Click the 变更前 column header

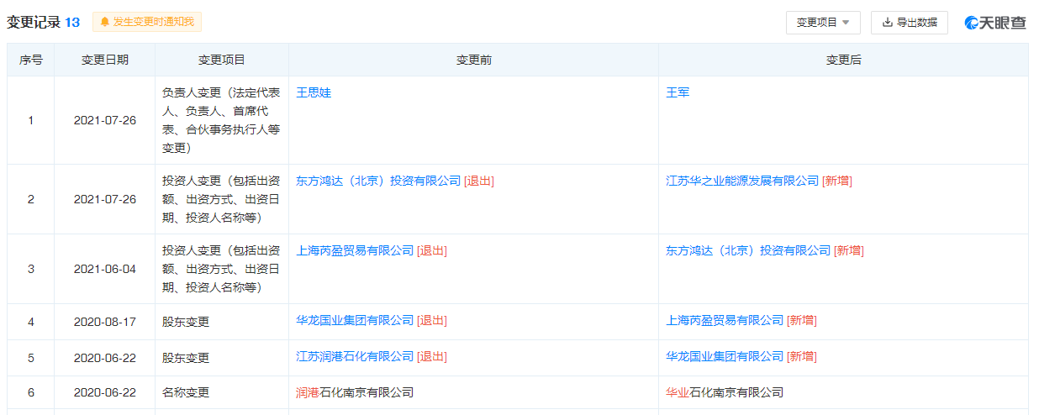click(x=474, y=60)
